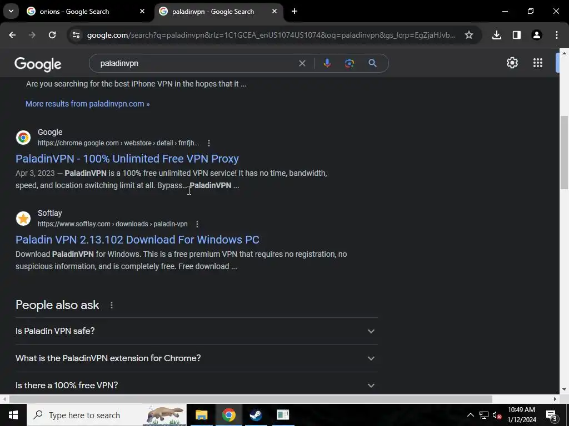Screen dimensions: 569x426
Task: Click the horizontal scrollbar right arrow
Action: [x=555, y=399]
